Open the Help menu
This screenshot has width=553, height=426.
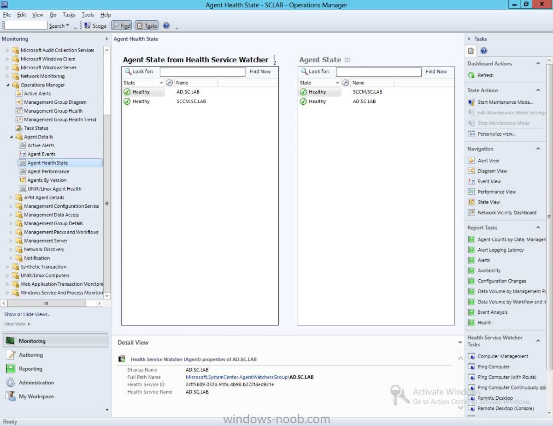[x=106, y=15]
